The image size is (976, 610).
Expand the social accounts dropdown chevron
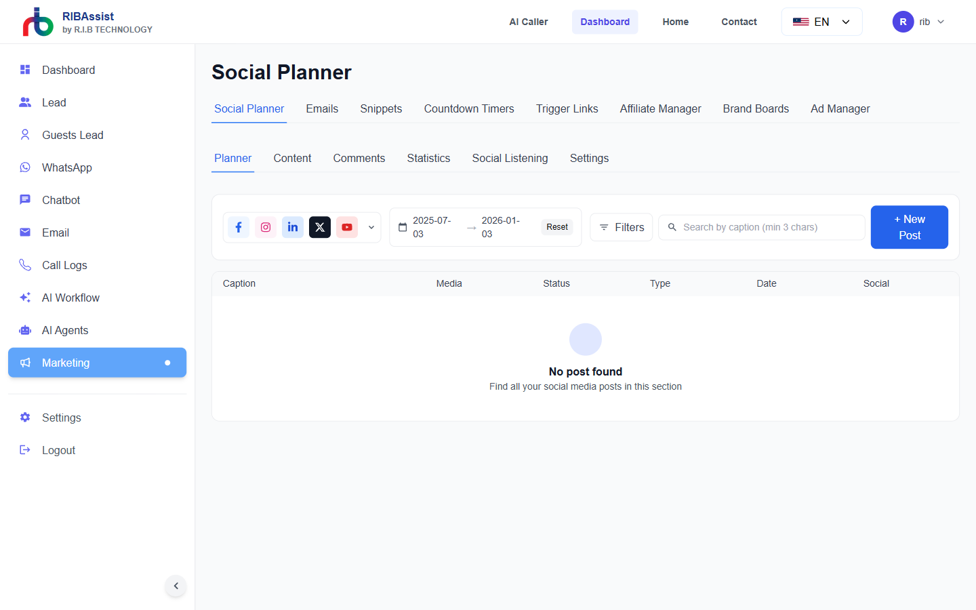tap(371, 227)
